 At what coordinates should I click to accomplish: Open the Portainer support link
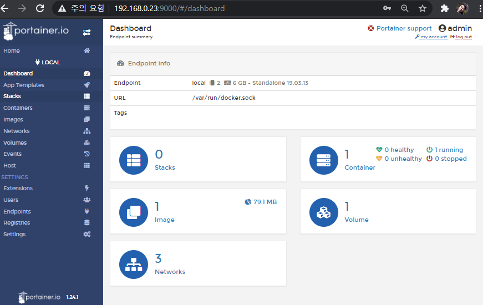(x=404, y=28)
